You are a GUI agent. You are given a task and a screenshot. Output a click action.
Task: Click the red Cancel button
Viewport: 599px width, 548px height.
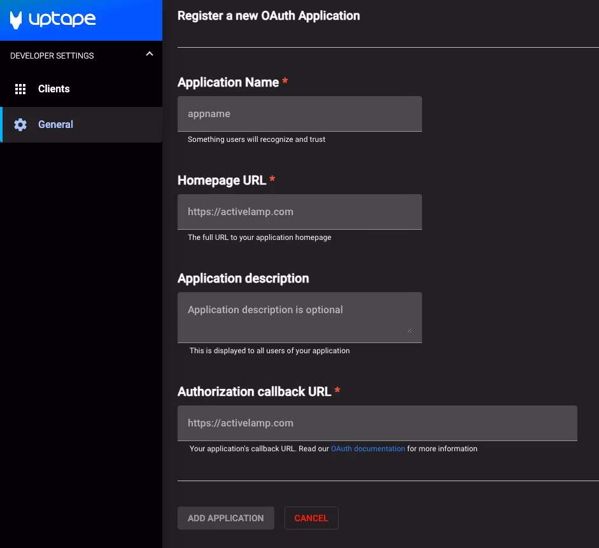[311, 518]
